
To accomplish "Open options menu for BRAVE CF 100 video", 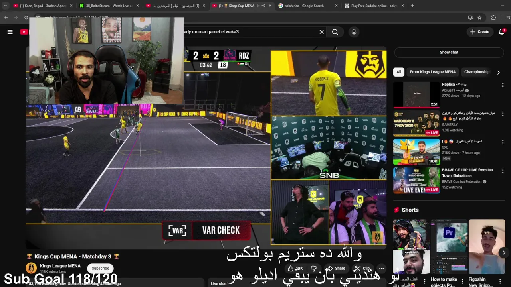I will [503, 171].
